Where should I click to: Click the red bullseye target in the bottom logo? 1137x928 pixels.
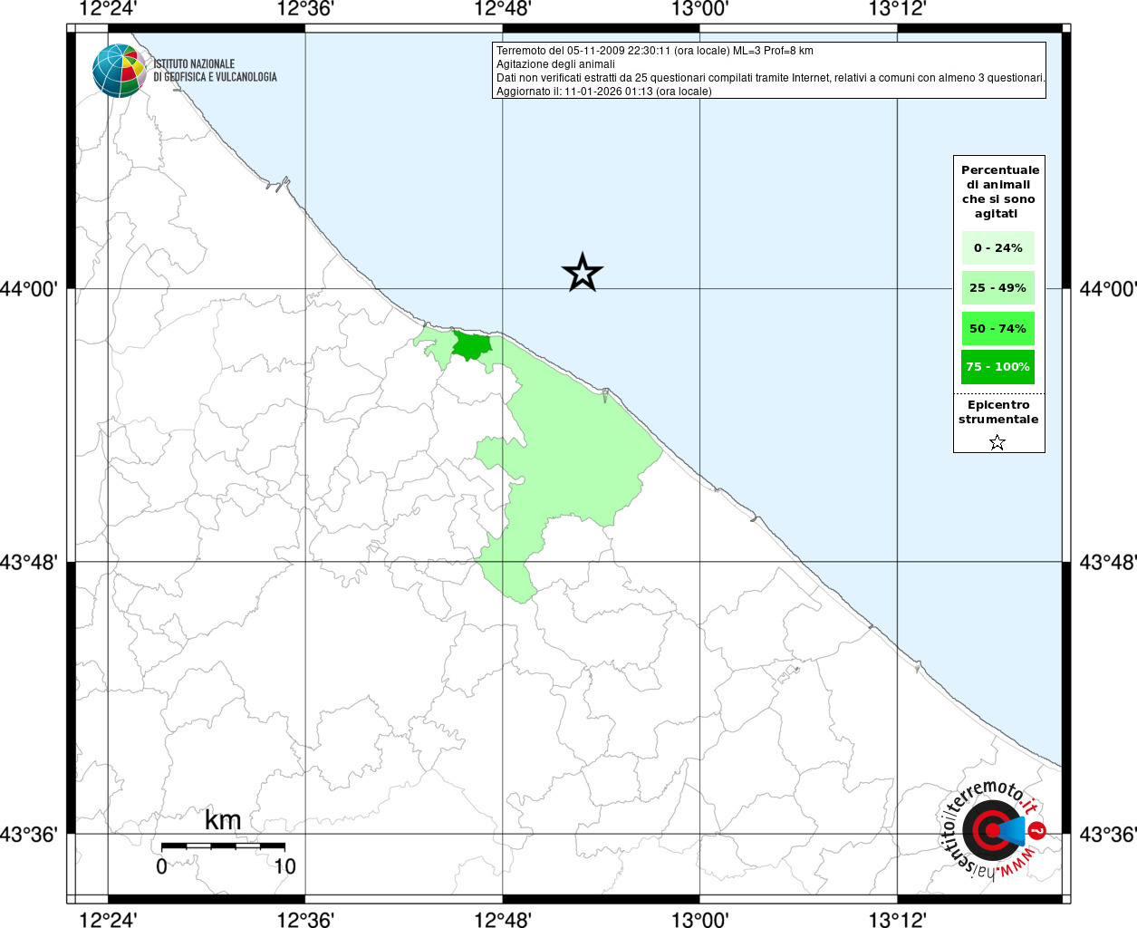point(989,830)
